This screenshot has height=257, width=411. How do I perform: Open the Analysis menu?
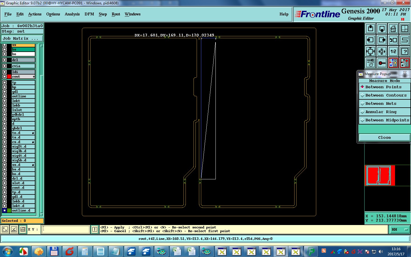[72, 14]
